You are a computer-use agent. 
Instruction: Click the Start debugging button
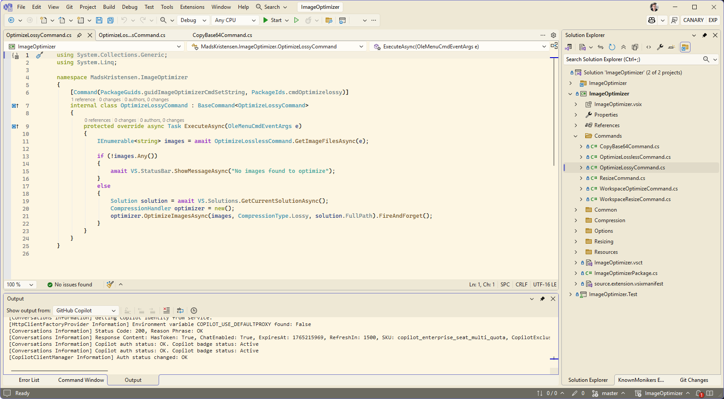pyautogui.click(x=272, y=20)
